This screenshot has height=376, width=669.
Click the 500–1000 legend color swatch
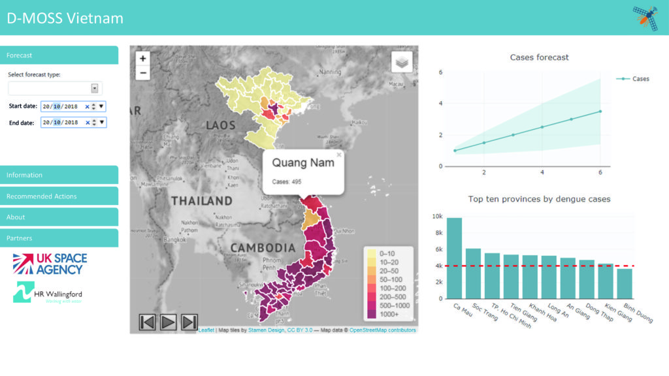[x=372, y=305]
